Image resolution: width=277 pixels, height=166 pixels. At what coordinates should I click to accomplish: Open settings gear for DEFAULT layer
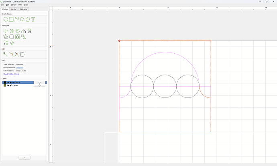39,83
